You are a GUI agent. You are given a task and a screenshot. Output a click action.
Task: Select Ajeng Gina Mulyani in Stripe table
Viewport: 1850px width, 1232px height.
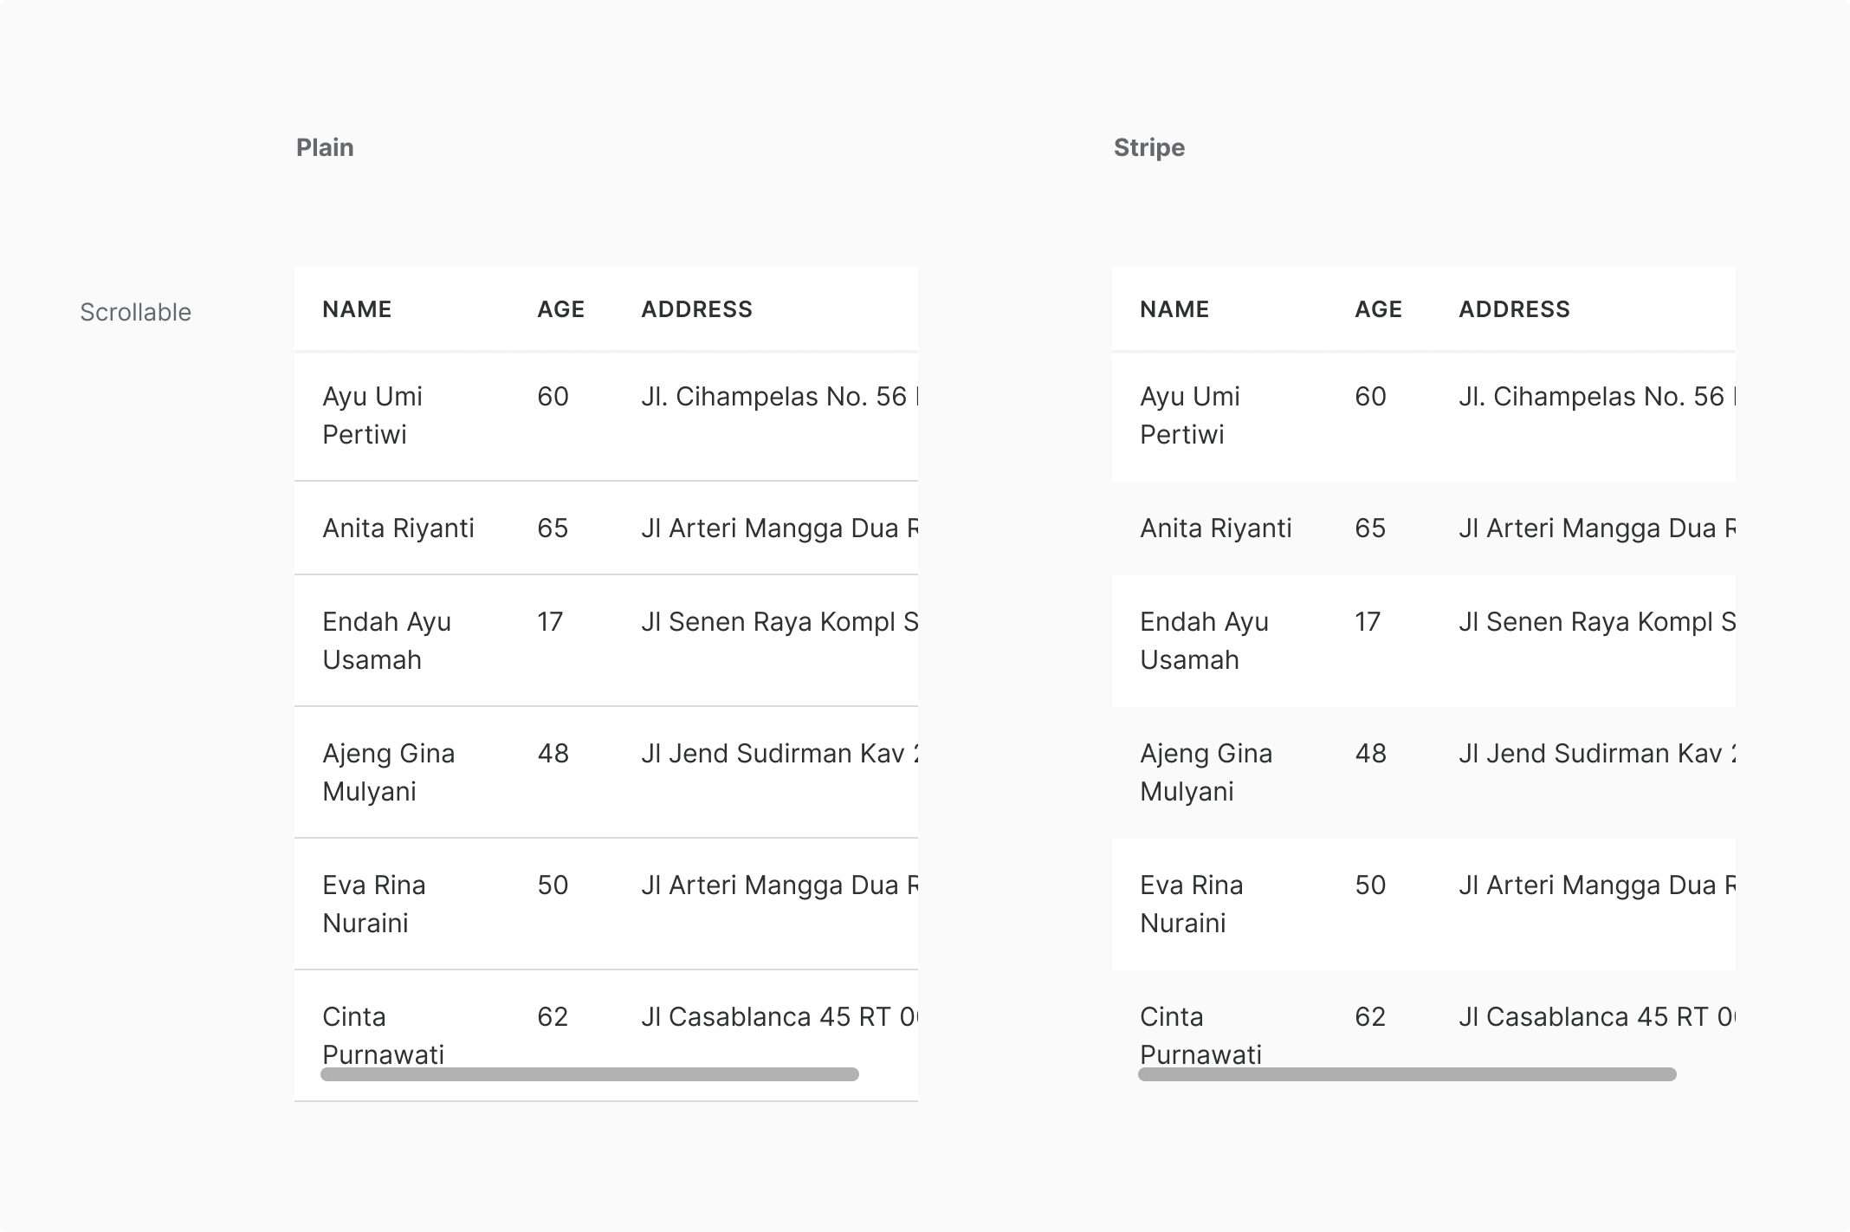pos(1206,772)
